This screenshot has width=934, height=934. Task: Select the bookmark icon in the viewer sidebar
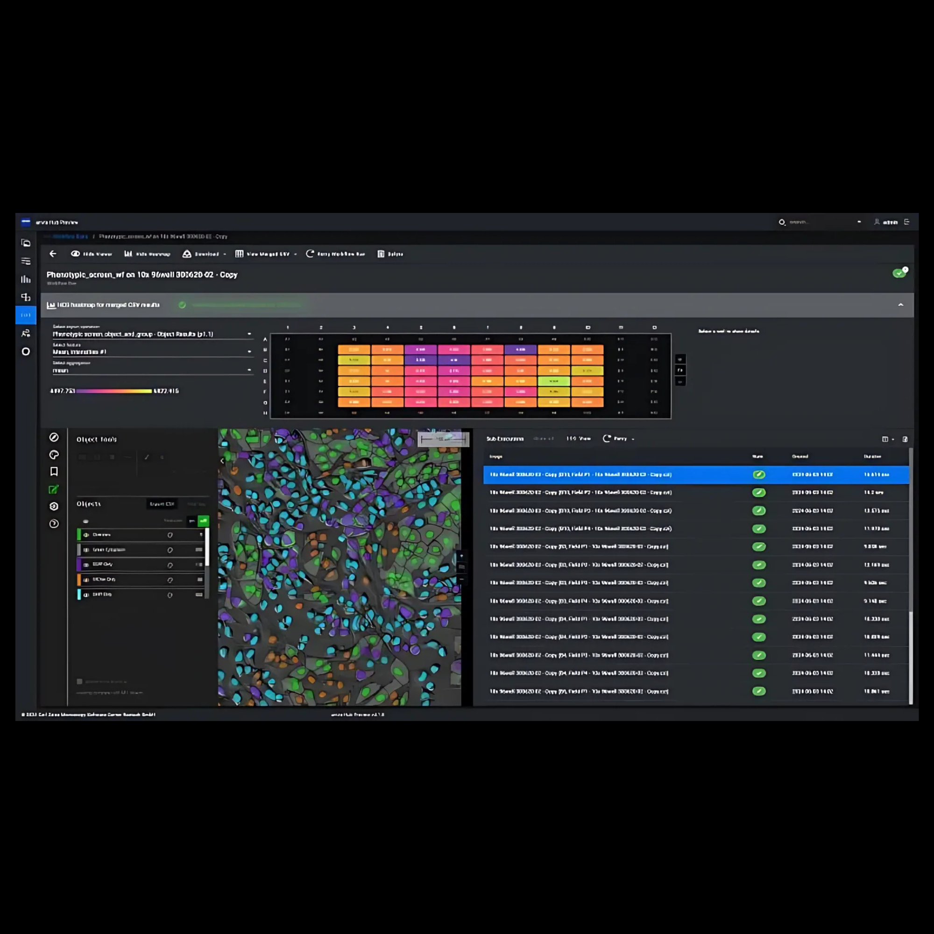(54, 471)
